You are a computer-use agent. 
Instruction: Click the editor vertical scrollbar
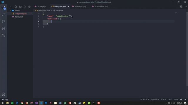tap(187, 49)
